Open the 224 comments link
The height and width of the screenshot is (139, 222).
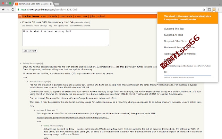tap(76, 26)
